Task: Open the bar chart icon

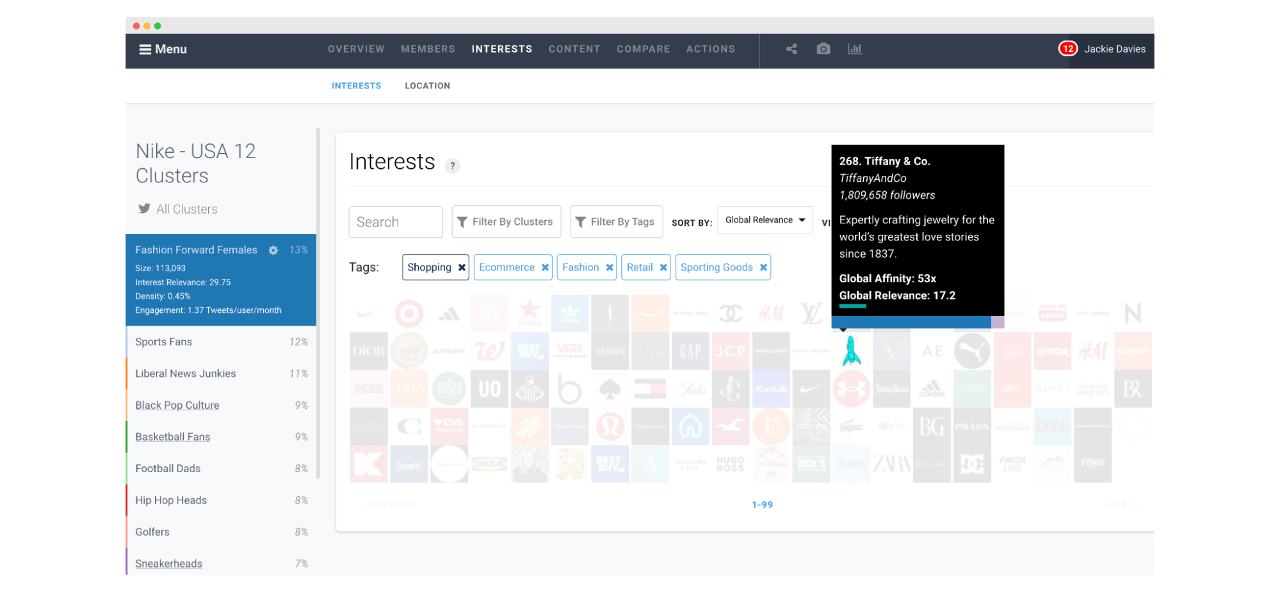Action: pos(855,49)
